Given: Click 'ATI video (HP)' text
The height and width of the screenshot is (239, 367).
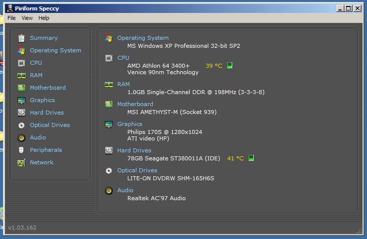Looking at the screenshot, I should click(x=148, y=138).
